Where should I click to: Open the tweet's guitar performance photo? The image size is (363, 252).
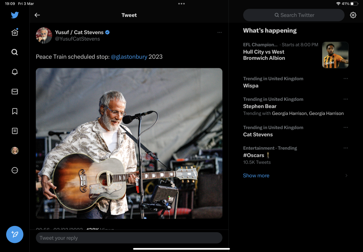click(129, 143)
